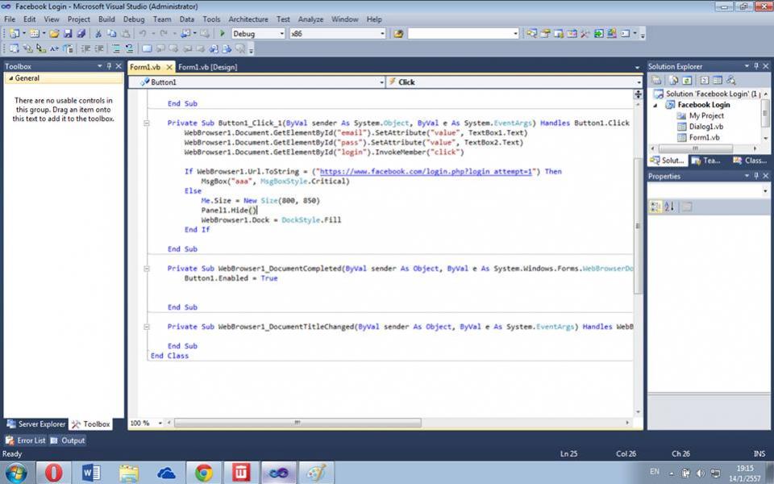Open Solution Explorer from the main toolbar

(531, 34)
